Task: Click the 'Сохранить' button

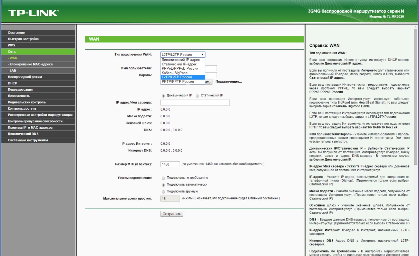Action: [x=172, y=214]
